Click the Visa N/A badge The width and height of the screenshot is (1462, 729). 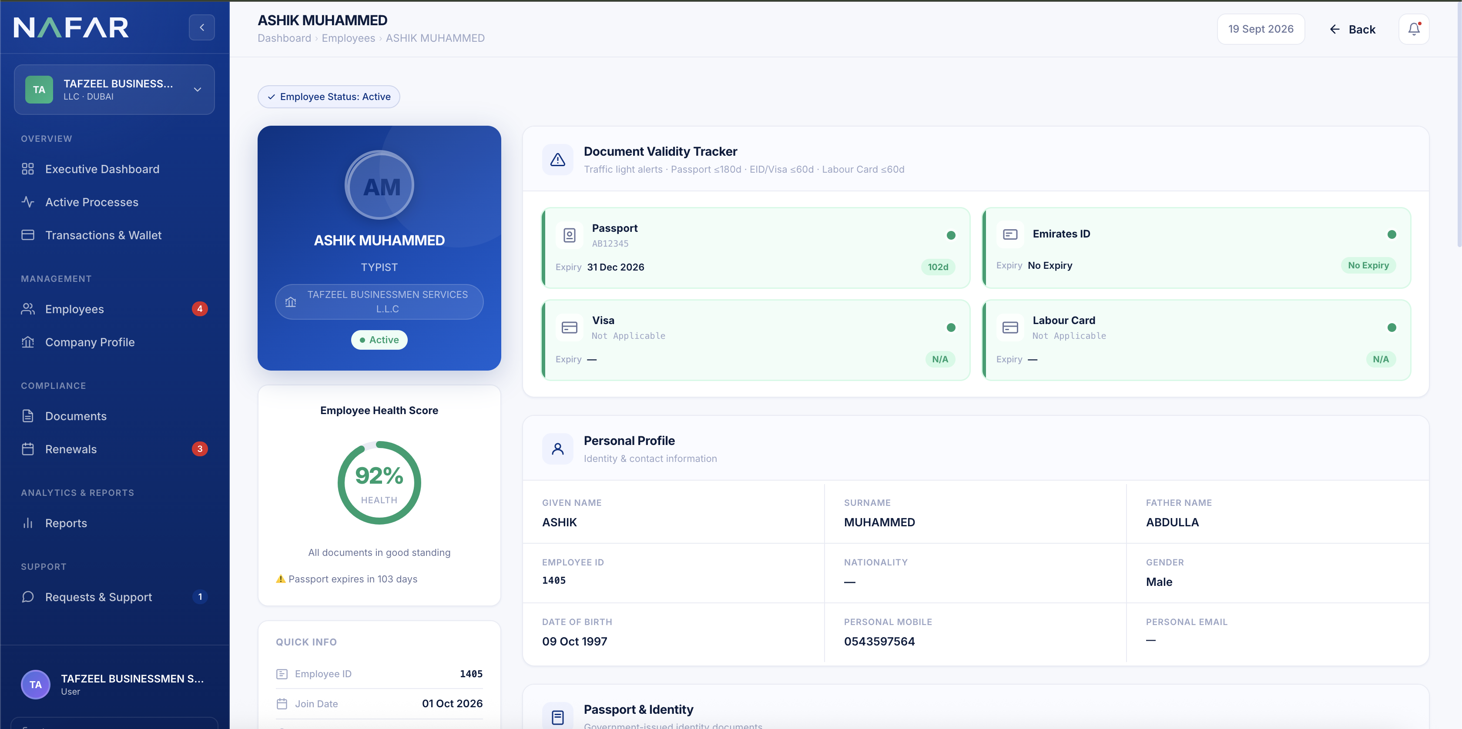940,359
